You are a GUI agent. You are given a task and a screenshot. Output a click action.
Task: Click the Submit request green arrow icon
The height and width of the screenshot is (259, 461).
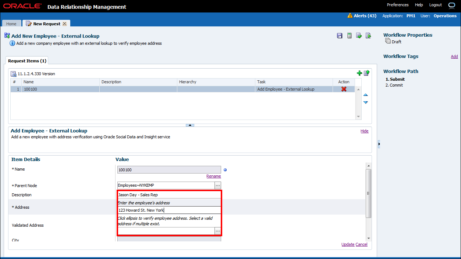(368, 36)
